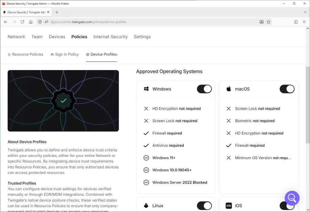This screenshot has height=212, width=310.
Task: Click X icon beside Minimum OS Version
Action: (x=229, y=158)
